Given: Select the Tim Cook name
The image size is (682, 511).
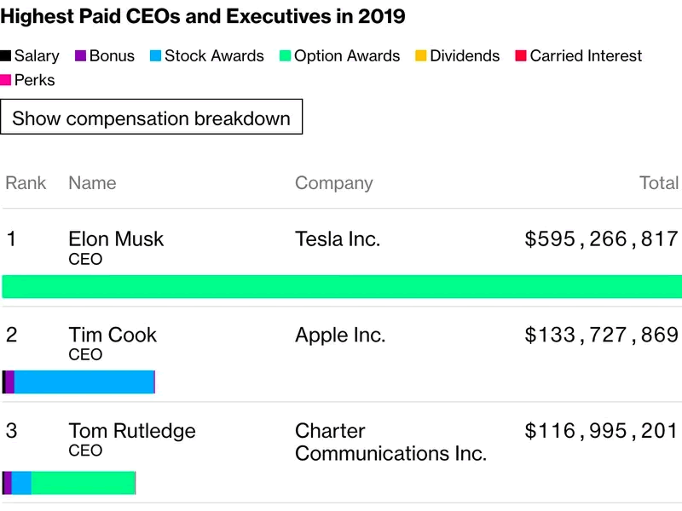Looking at the screenshot, I should (x=113, y=335).
